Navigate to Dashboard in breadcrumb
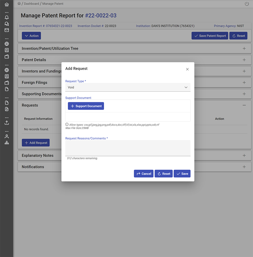 coord(31,4)
